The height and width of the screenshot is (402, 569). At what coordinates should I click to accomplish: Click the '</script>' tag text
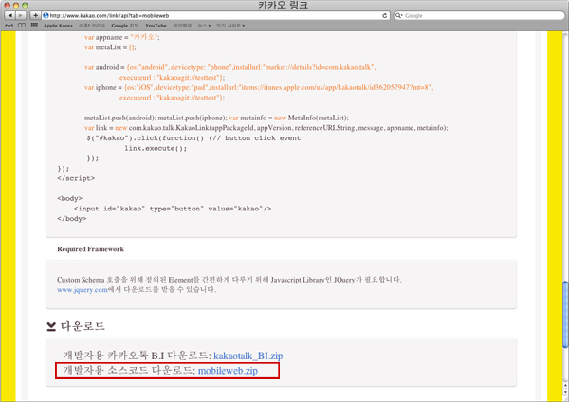pos(76,178)
